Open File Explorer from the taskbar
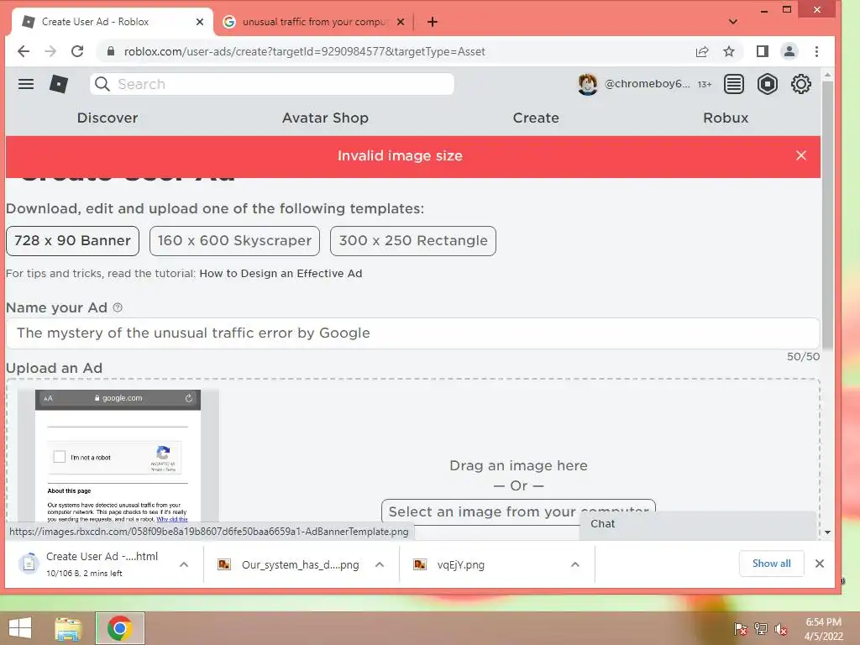Screen dimensions: 860x645 tap(68, 628)
